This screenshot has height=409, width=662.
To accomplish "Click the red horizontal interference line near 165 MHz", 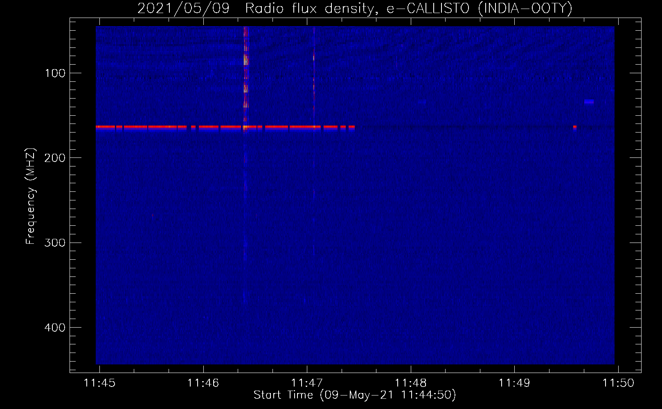I will (x=225, y=127).
